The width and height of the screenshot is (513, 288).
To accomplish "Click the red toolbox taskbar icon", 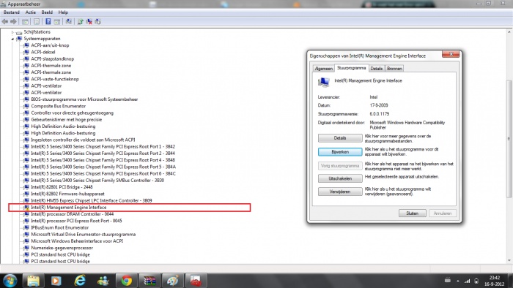I will [x=196, y=281].
